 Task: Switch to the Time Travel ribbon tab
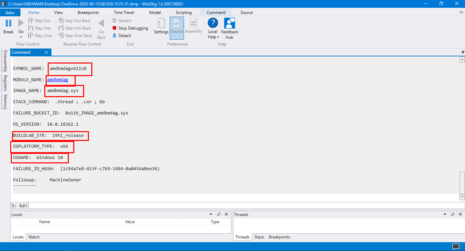pyautogui.click(x=124, y=13)
